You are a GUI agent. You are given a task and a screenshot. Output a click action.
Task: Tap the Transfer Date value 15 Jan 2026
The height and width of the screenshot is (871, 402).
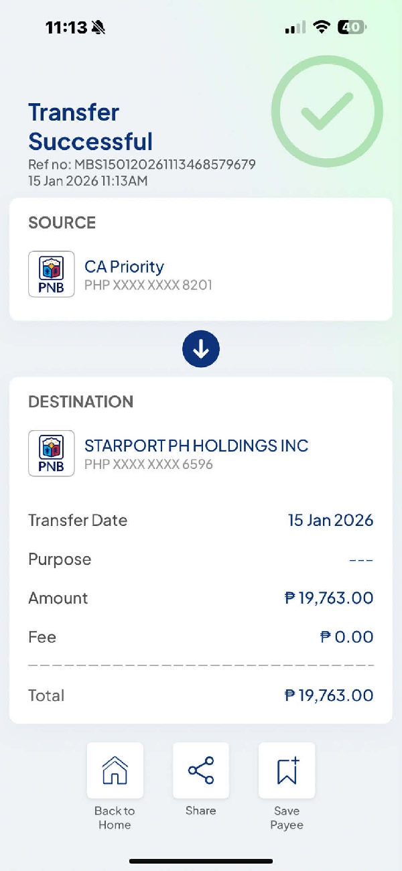(330, 520)
